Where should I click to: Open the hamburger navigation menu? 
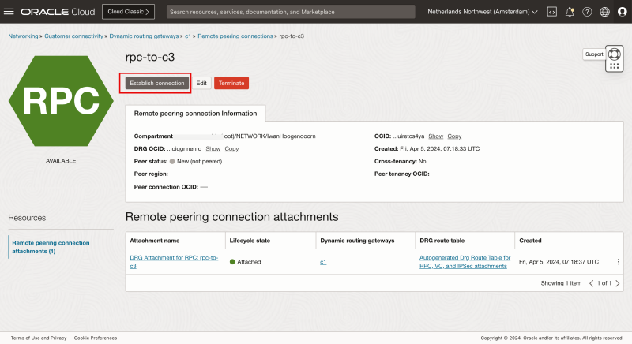[10, 12]
